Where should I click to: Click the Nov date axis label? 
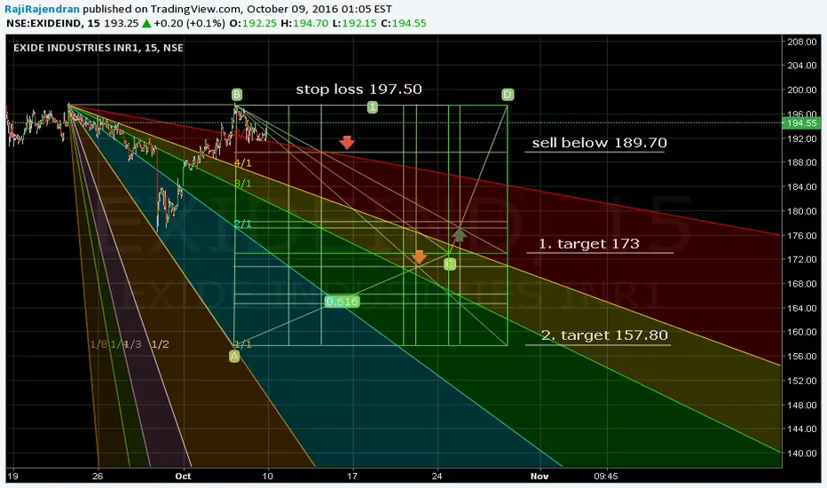(540, 476)
